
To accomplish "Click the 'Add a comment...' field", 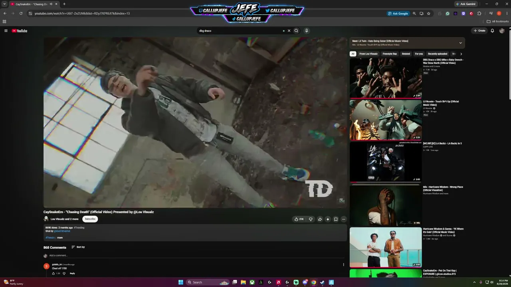I will 197,256.
